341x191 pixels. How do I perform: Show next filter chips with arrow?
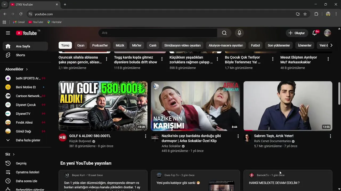click(x=331, y=45)
